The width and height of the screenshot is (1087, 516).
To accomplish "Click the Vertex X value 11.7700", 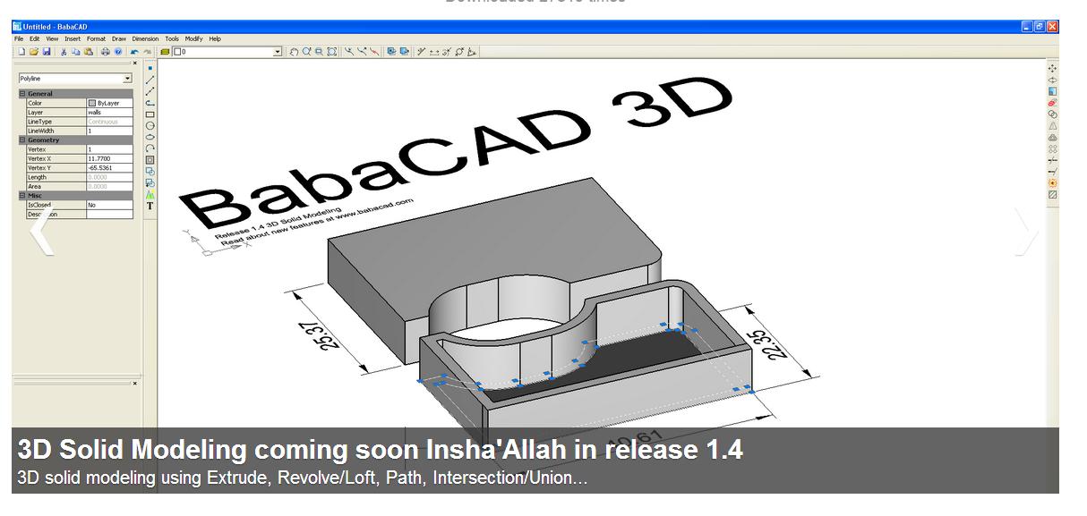I will (109, 158).
